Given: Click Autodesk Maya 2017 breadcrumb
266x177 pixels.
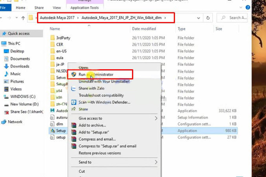Looking at the screenshot, I should 57,18.
